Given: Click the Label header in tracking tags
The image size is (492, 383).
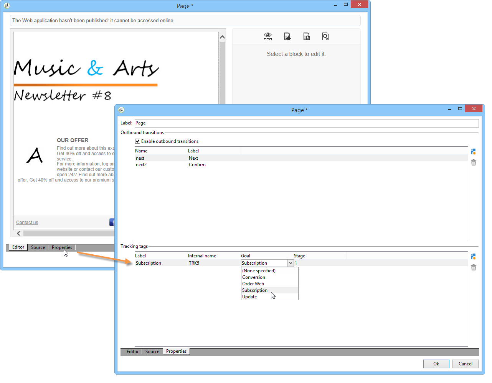Looking at the screenshot, I should tap(161, 256).
